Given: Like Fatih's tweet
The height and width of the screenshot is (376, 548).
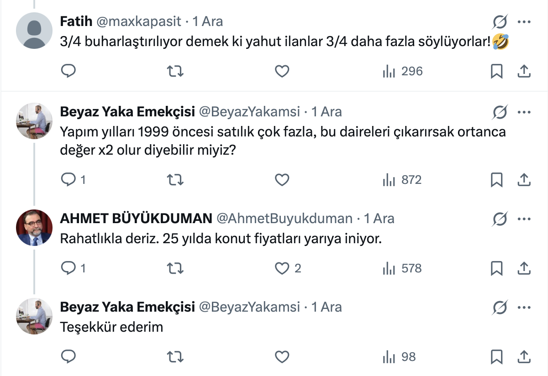Looking at the screenshot, I should 282,71.
